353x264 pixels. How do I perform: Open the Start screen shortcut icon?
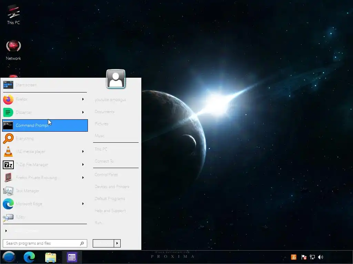pos(8,85)
